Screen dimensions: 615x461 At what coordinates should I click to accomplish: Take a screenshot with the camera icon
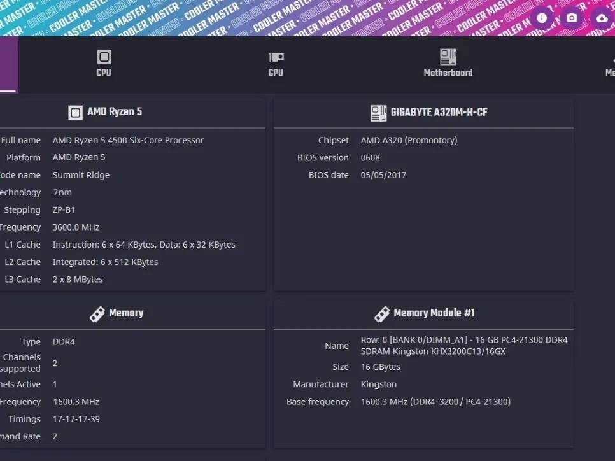[x=572, y=18]
